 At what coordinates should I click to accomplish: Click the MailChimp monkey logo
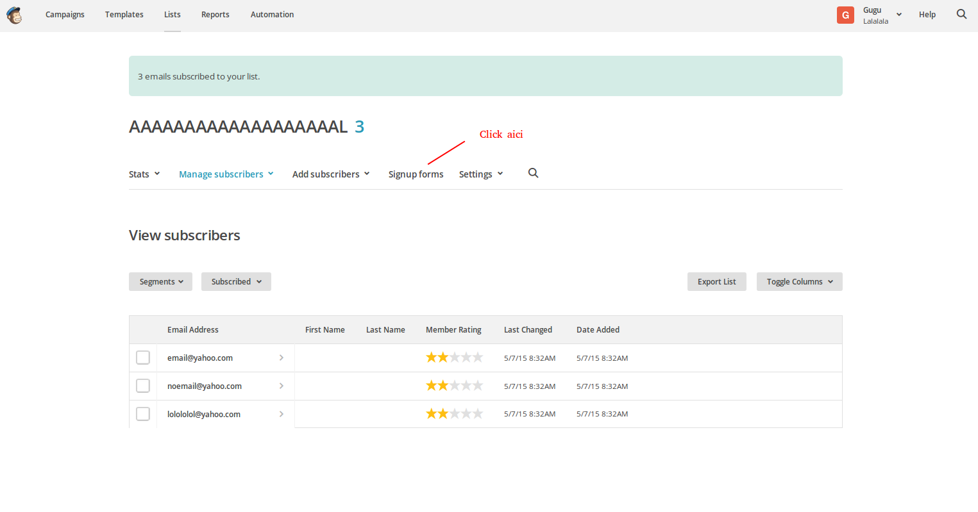[x=14, y=15]
